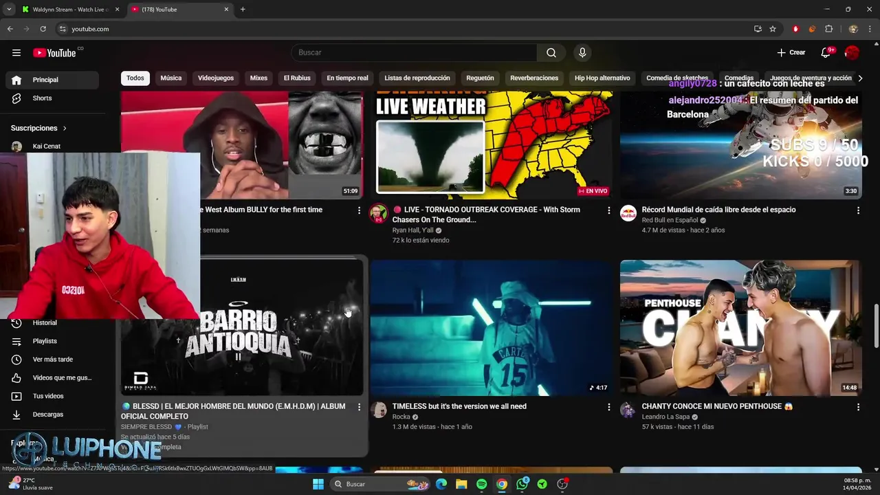
Task: Click the youtube.com address bar
Action: click(x=406, y=29)
